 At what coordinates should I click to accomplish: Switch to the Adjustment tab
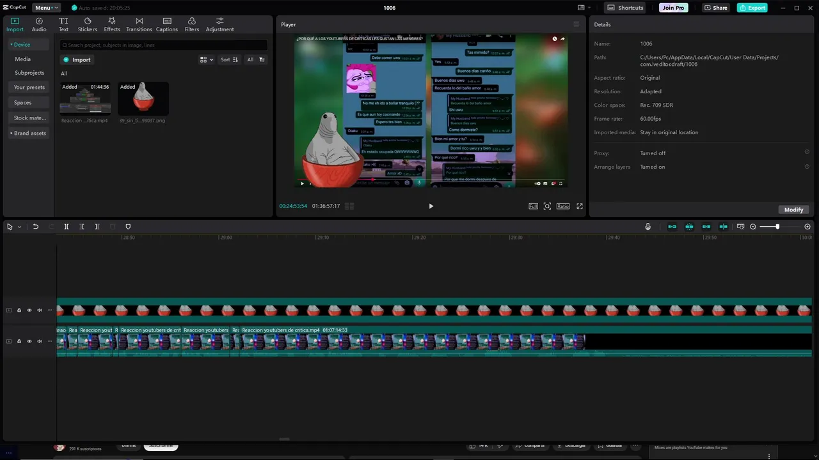coord(219,25)
